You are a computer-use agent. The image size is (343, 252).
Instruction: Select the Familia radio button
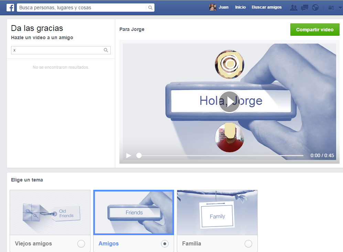[248, 244]
